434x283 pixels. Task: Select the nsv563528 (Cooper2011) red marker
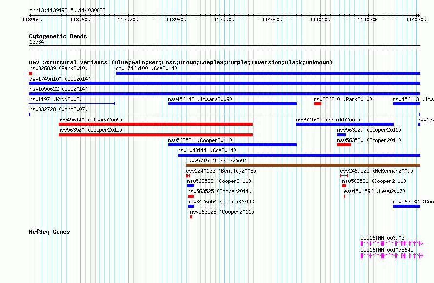tap(191, 217)
